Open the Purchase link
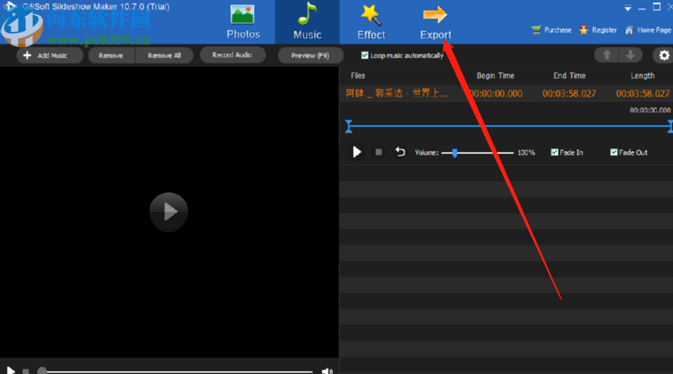The image size is (673, 374). coord(552,30)
